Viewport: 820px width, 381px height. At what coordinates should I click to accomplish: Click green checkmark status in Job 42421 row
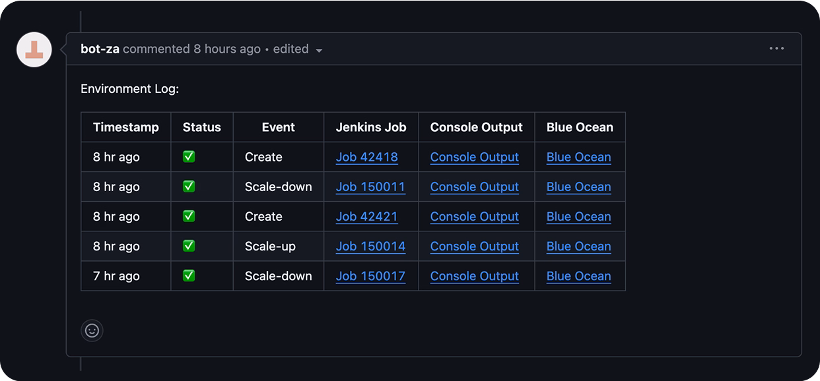[x=189, y=216]
